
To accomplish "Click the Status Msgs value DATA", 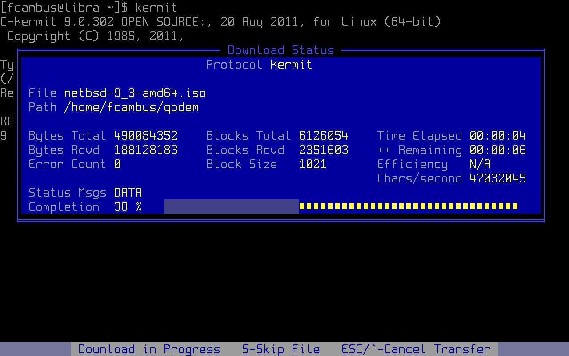I will (x=128, y=193).
